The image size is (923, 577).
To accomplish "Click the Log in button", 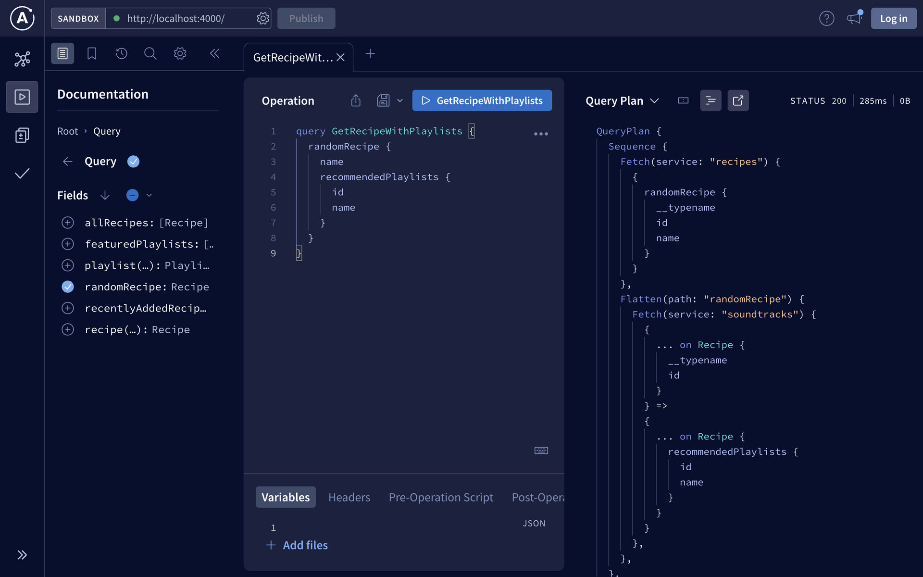I will 893,18.
